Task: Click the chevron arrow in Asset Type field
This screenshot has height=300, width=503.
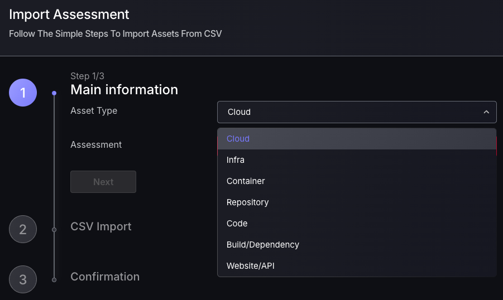Action: [486, 112]
